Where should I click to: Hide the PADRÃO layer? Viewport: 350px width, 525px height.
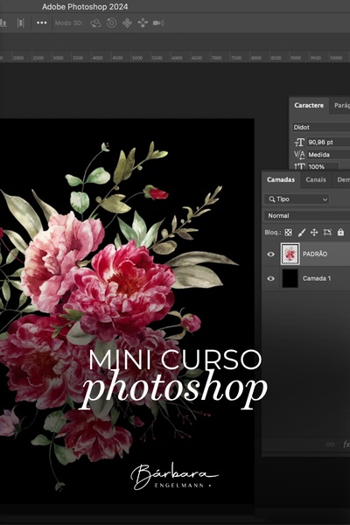click(x=270, y=254)
